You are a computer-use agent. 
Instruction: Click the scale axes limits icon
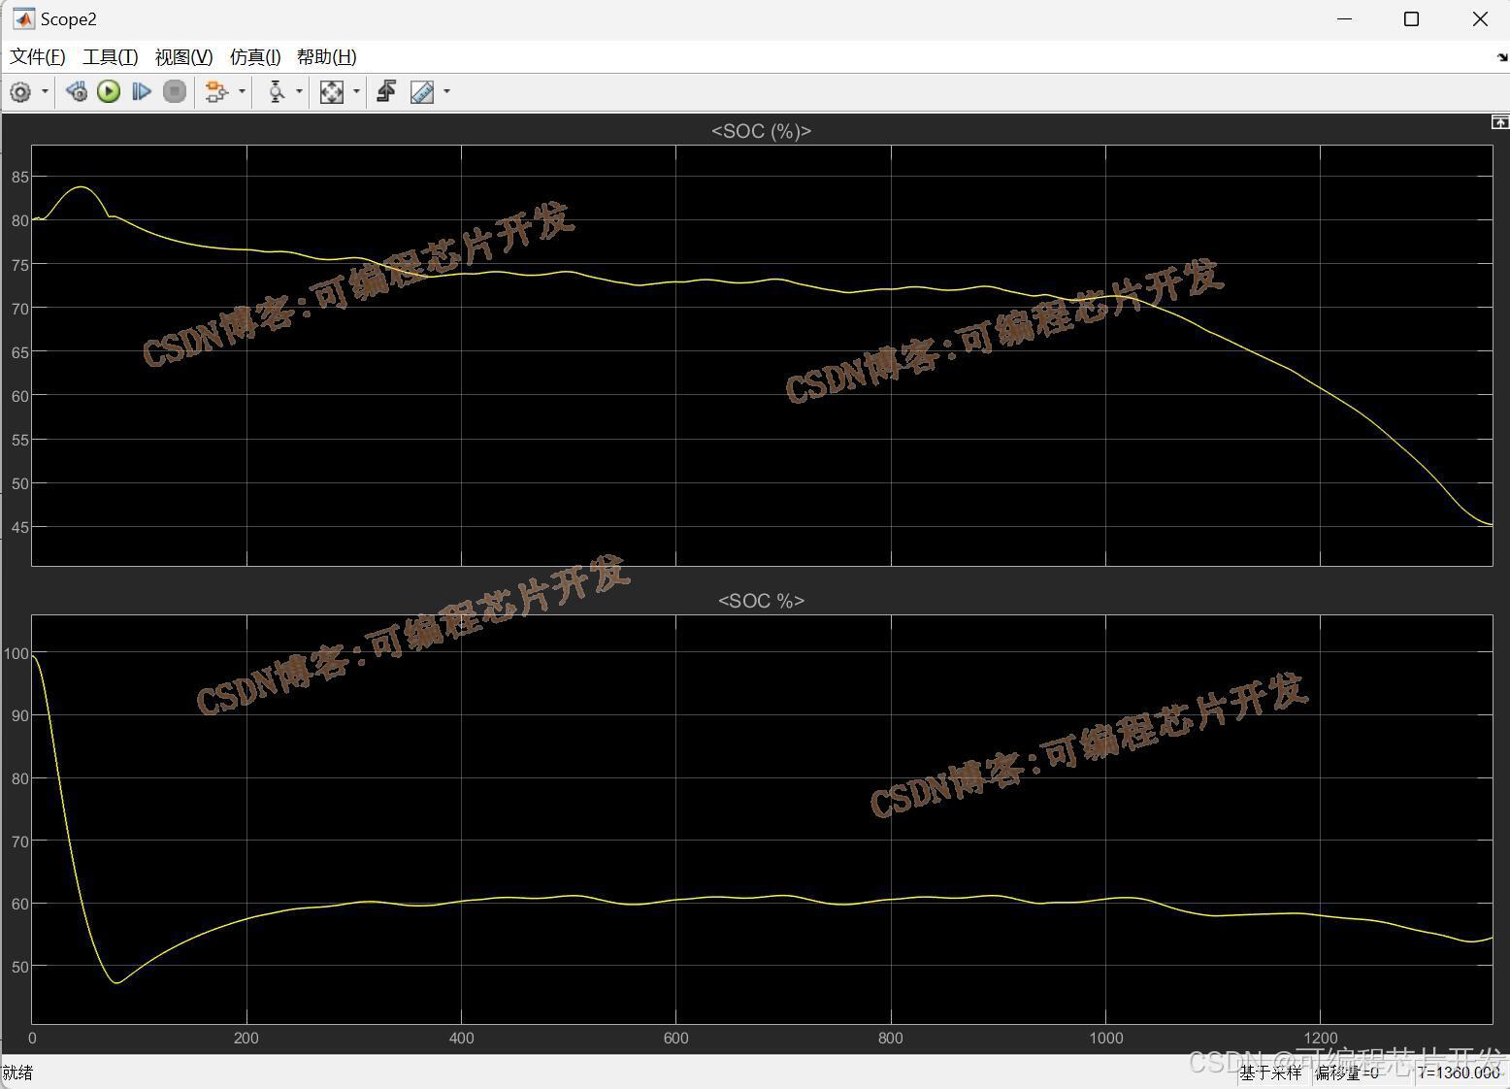click(332, 92)
